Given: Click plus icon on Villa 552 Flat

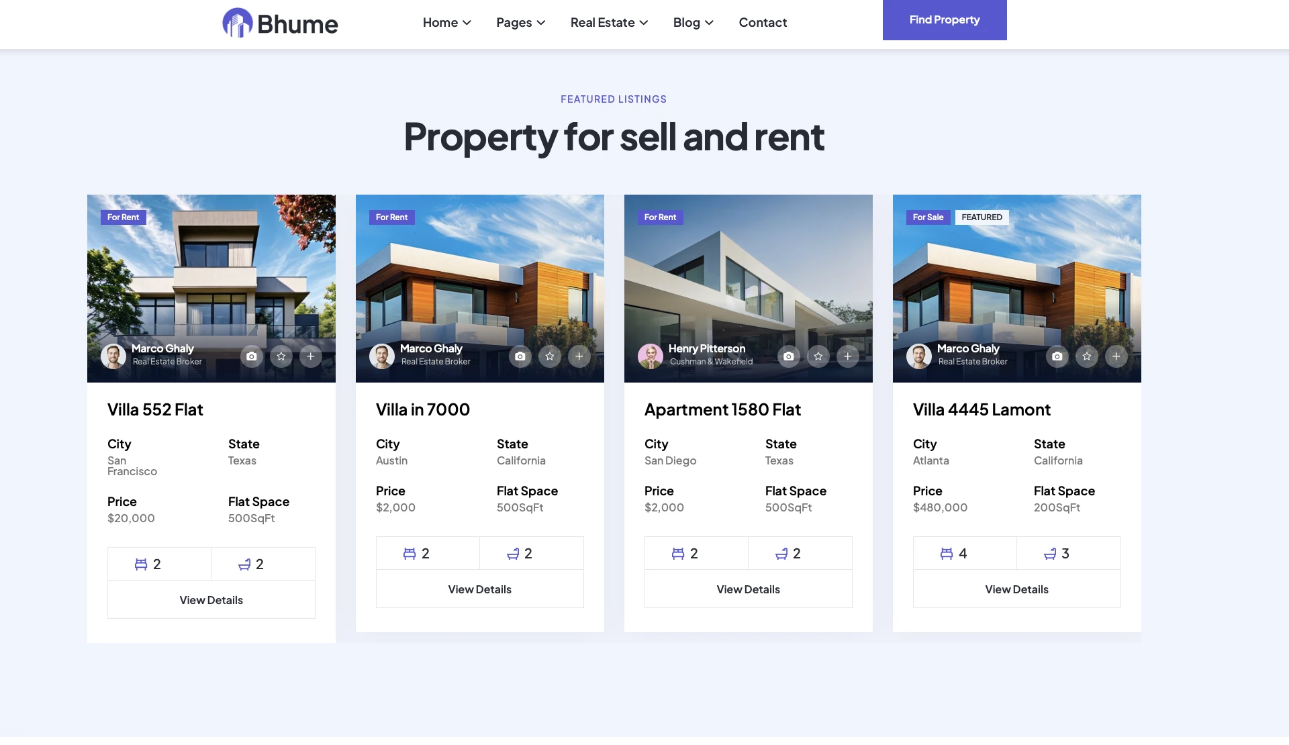Looking at the screenshot, I should pyautogui.click(x=311, y=356).
